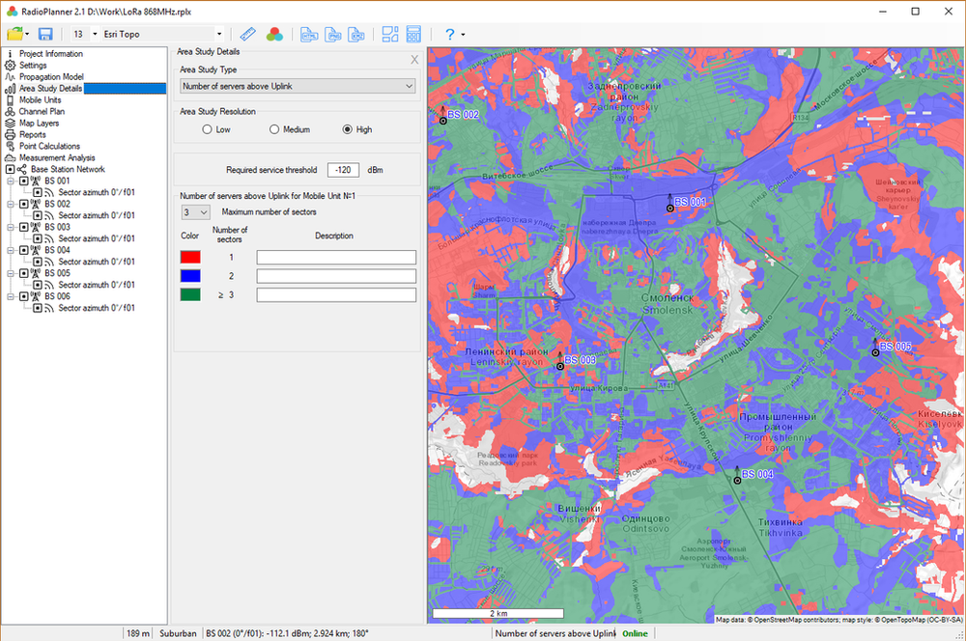Click the panel layout icon in the toolbar
Image resolution: width=966 pixels, height=641 pixels.
tap(389, 34)
